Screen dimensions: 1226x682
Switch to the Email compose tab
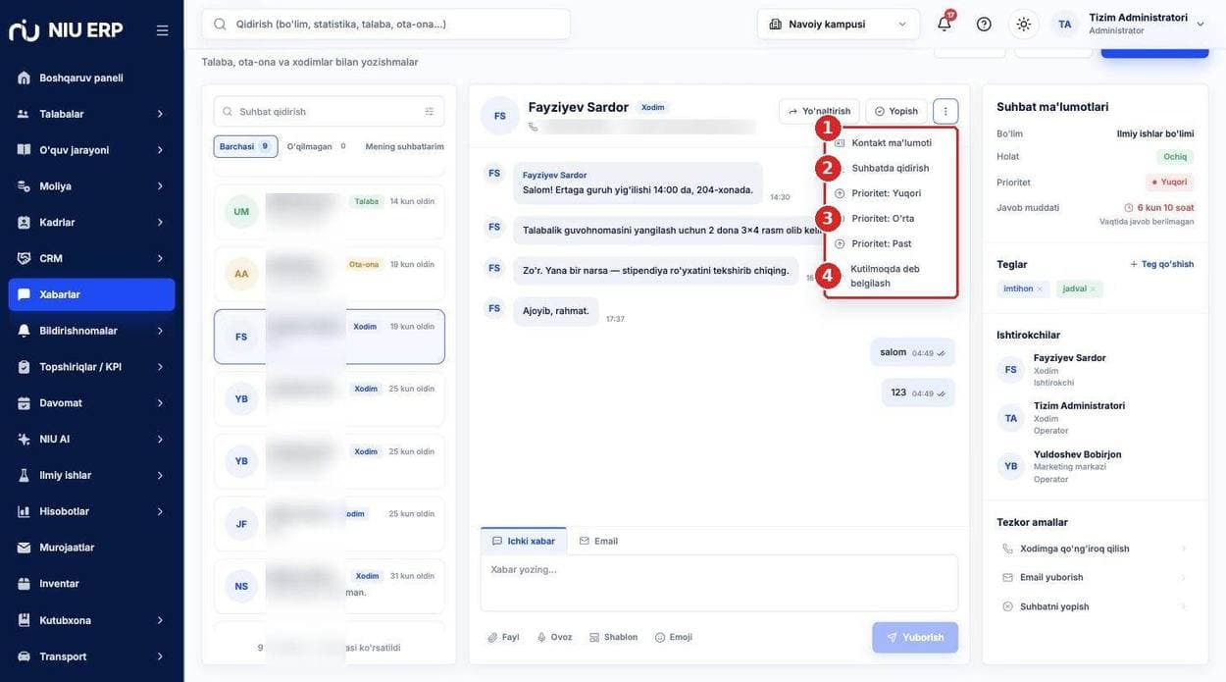pyautogui.click(x=598, y=541)
